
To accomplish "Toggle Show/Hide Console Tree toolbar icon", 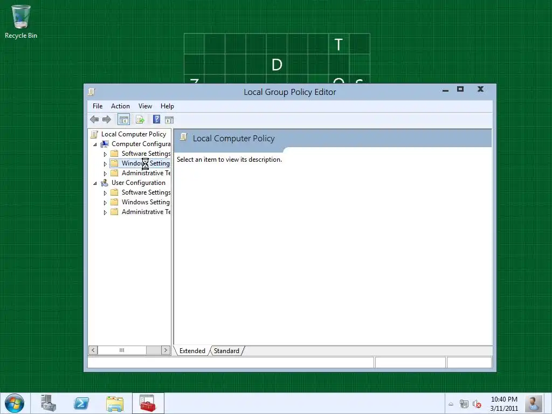I will [x=123, y=120].
